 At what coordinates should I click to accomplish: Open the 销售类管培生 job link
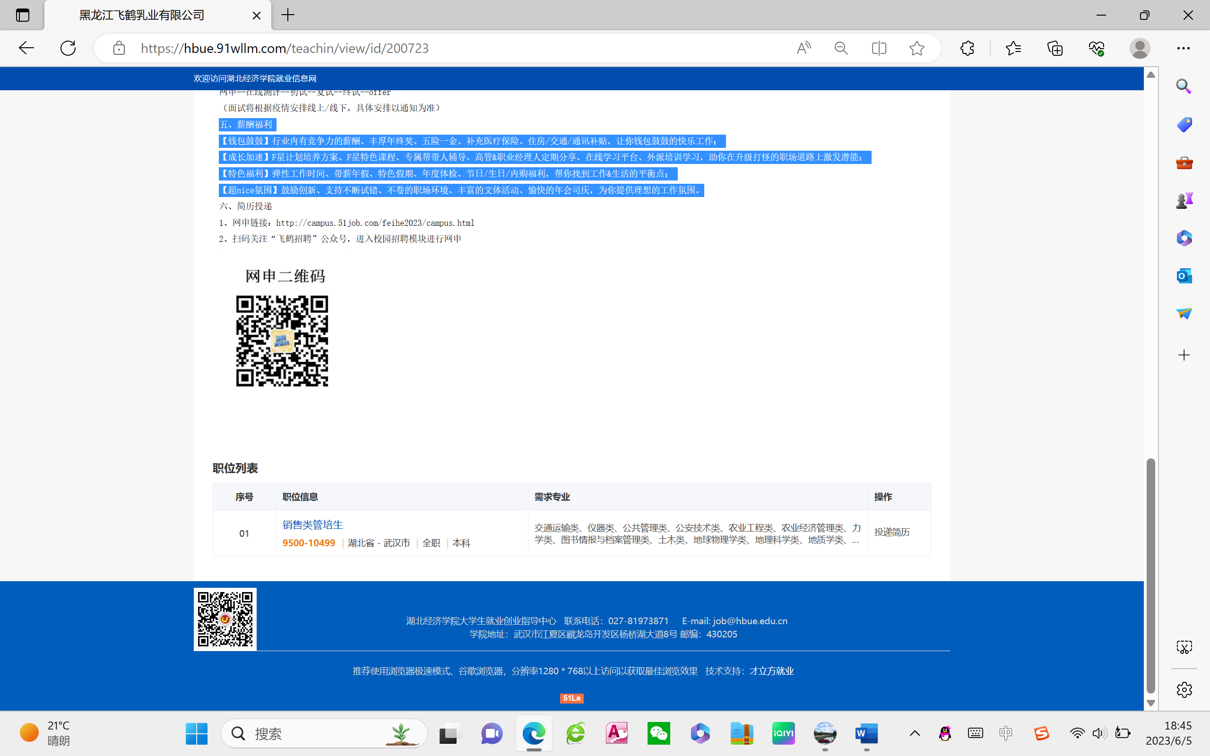(312, 524)
